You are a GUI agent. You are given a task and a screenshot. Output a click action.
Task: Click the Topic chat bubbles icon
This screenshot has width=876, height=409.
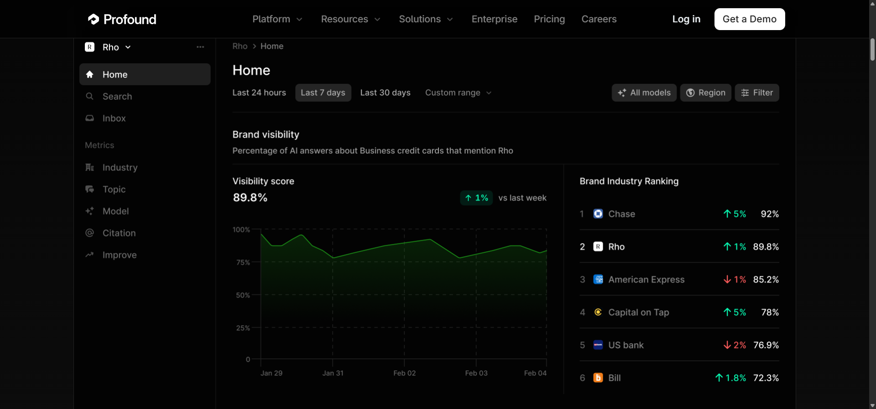[90, 189]
